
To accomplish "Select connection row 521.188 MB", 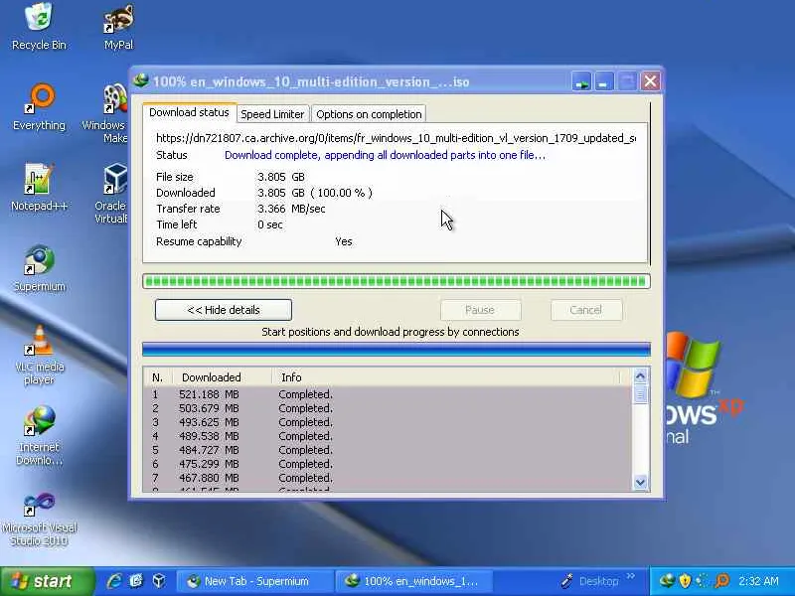I will coord(388,394).
